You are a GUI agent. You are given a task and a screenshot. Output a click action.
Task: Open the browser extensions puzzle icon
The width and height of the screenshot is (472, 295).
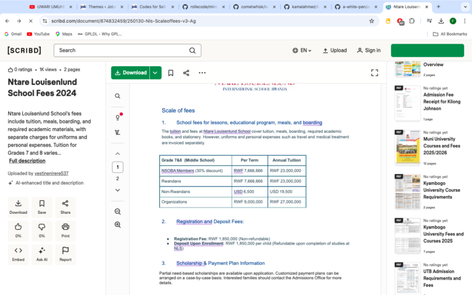412,21
